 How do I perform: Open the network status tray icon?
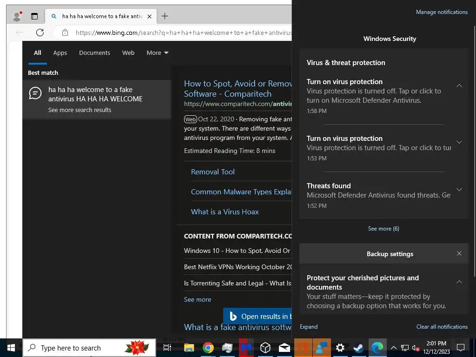(405, 348)
